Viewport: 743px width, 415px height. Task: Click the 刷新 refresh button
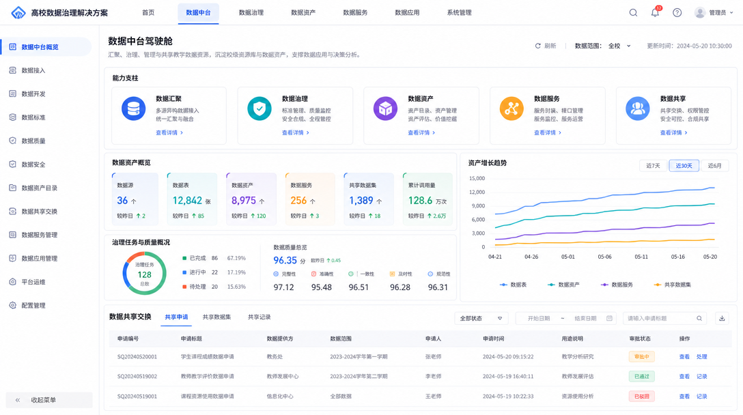(546, 46)
